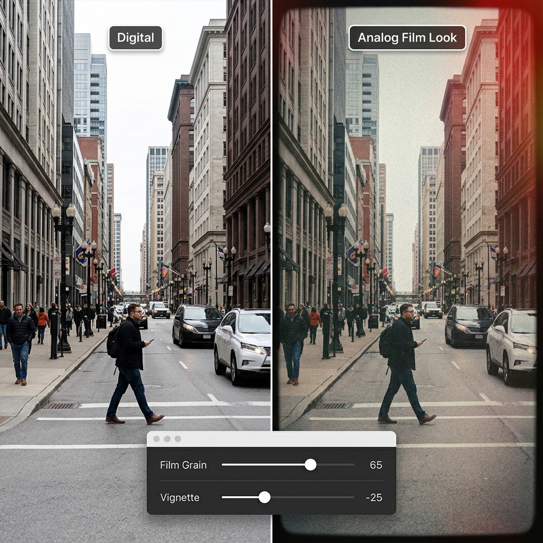
Task: Click the middle window dot on panel
Action: [x=168, y=439]
